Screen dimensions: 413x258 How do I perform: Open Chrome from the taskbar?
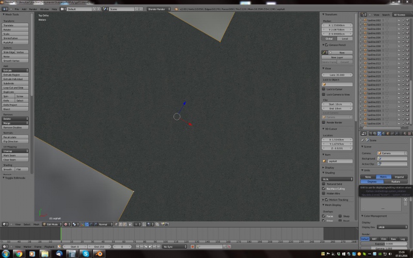coord(19,254)
